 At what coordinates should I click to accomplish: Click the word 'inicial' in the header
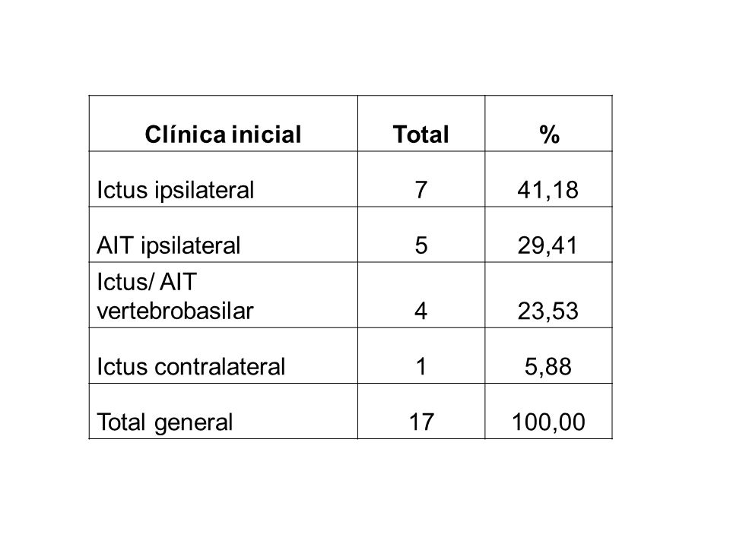pyautogui.click(x=267, y=134)
